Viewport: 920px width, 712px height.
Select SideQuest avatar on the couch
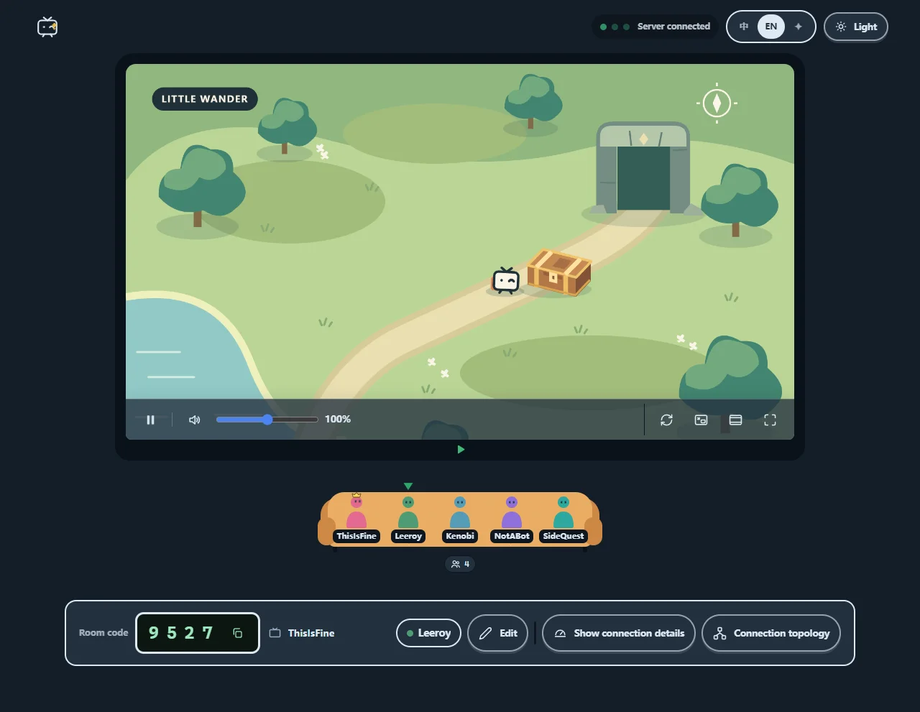[x=563, y=518]
